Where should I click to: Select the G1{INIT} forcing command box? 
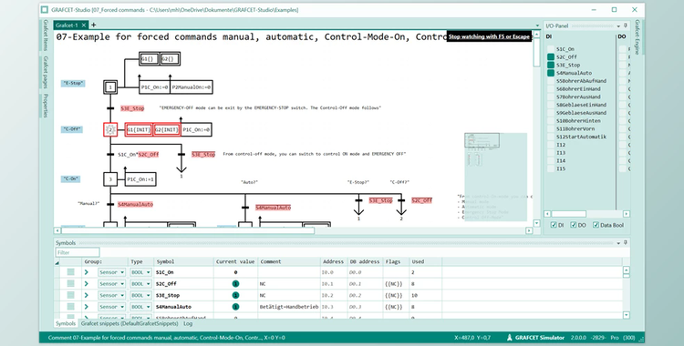point(139,129)
